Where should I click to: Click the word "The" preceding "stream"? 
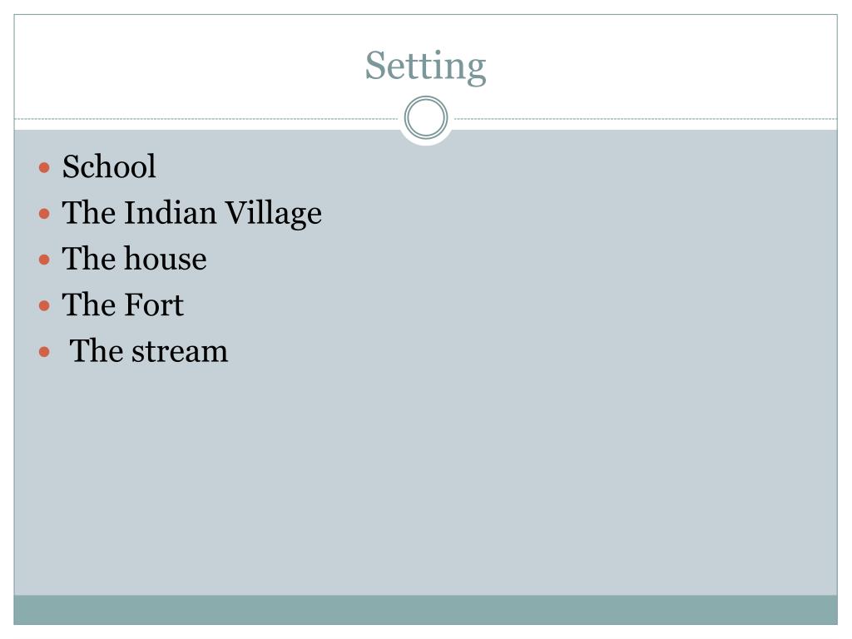pos(97,351)
